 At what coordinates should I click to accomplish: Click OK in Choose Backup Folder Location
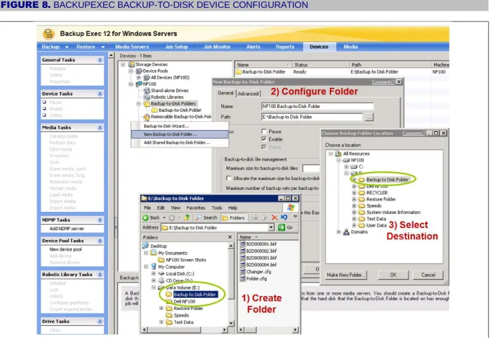[x=393, y=275]
